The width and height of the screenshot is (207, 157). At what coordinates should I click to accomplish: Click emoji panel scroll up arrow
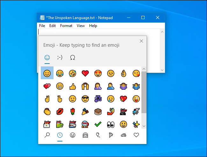click(144, 69)
